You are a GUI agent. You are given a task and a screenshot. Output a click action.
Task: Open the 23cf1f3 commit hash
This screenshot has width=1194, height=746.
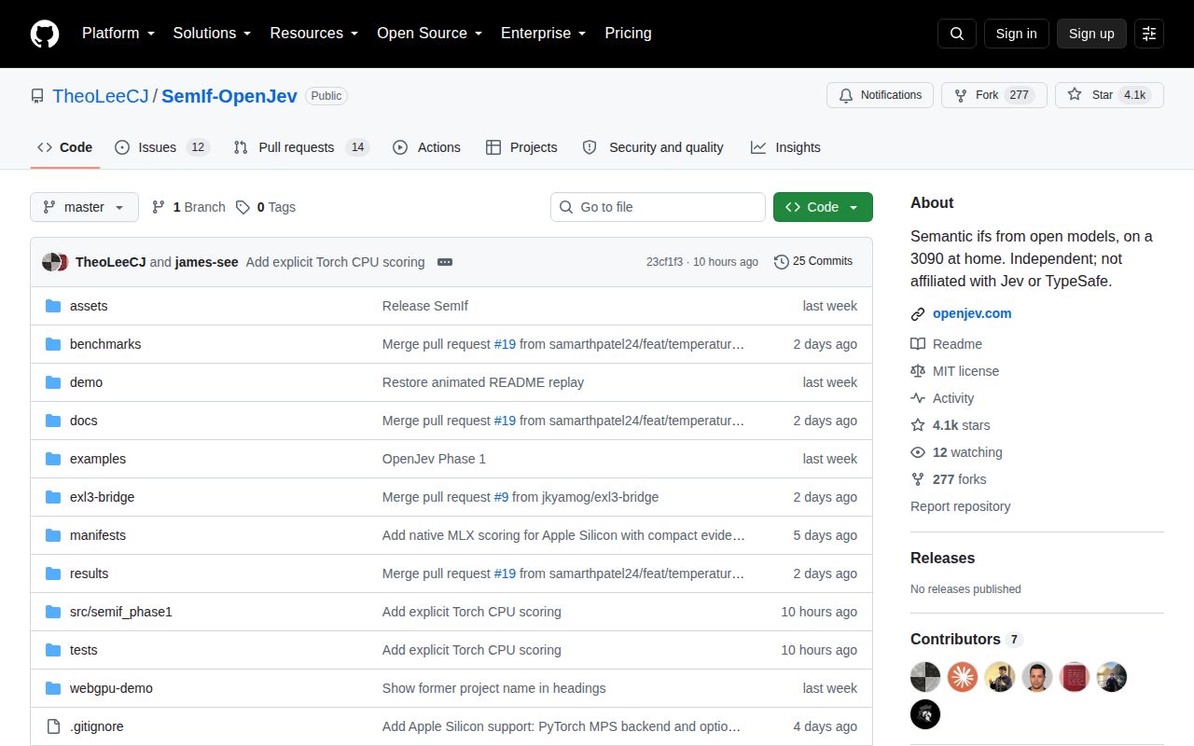point(664,262)
